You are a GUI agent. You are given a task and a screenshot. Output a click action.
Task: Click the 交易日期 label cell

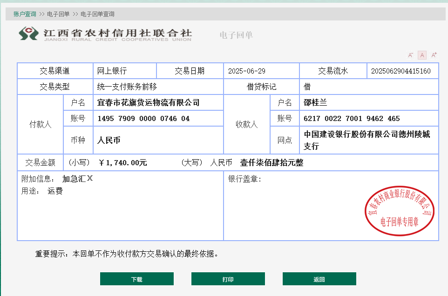click(x=190, y=71)
